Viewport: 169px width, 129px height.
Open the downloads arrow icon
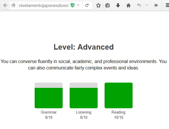pyautogui.click(x=118, y=5)
